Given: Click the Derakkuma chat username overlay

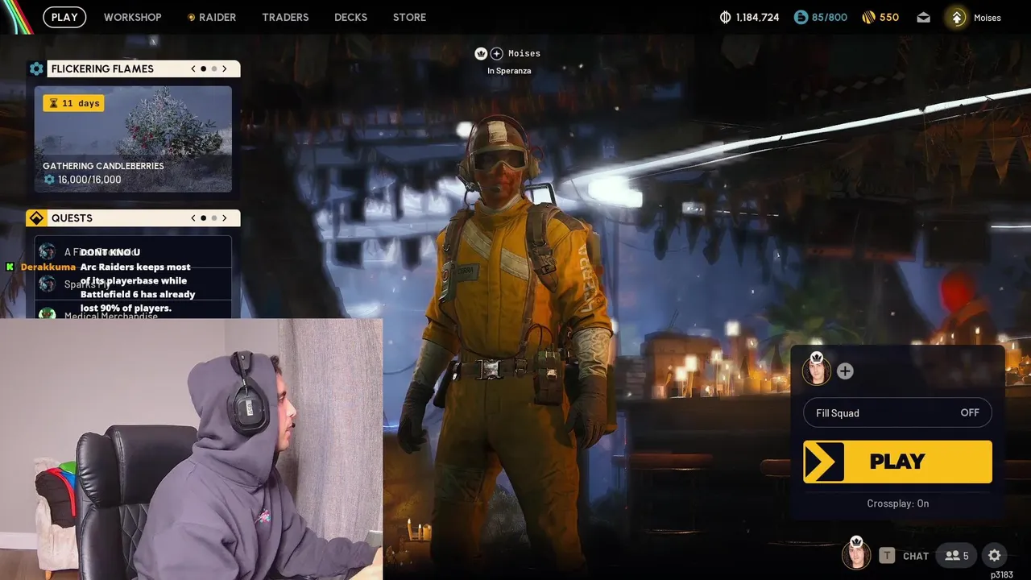Looking at the screenshot, I should [x=48, y=267].
